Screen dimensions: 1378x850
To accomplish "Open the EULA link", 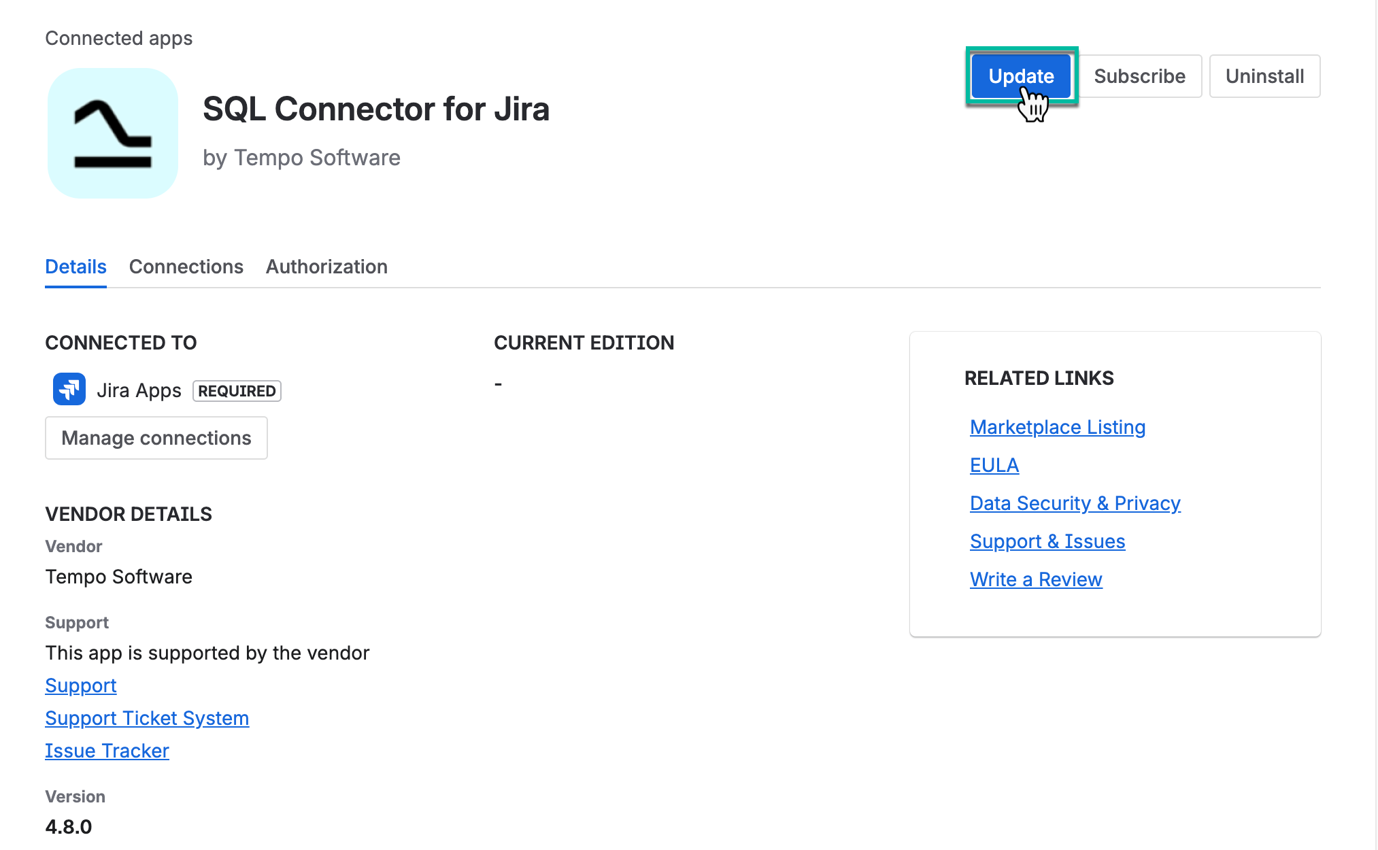I will 994,465.
